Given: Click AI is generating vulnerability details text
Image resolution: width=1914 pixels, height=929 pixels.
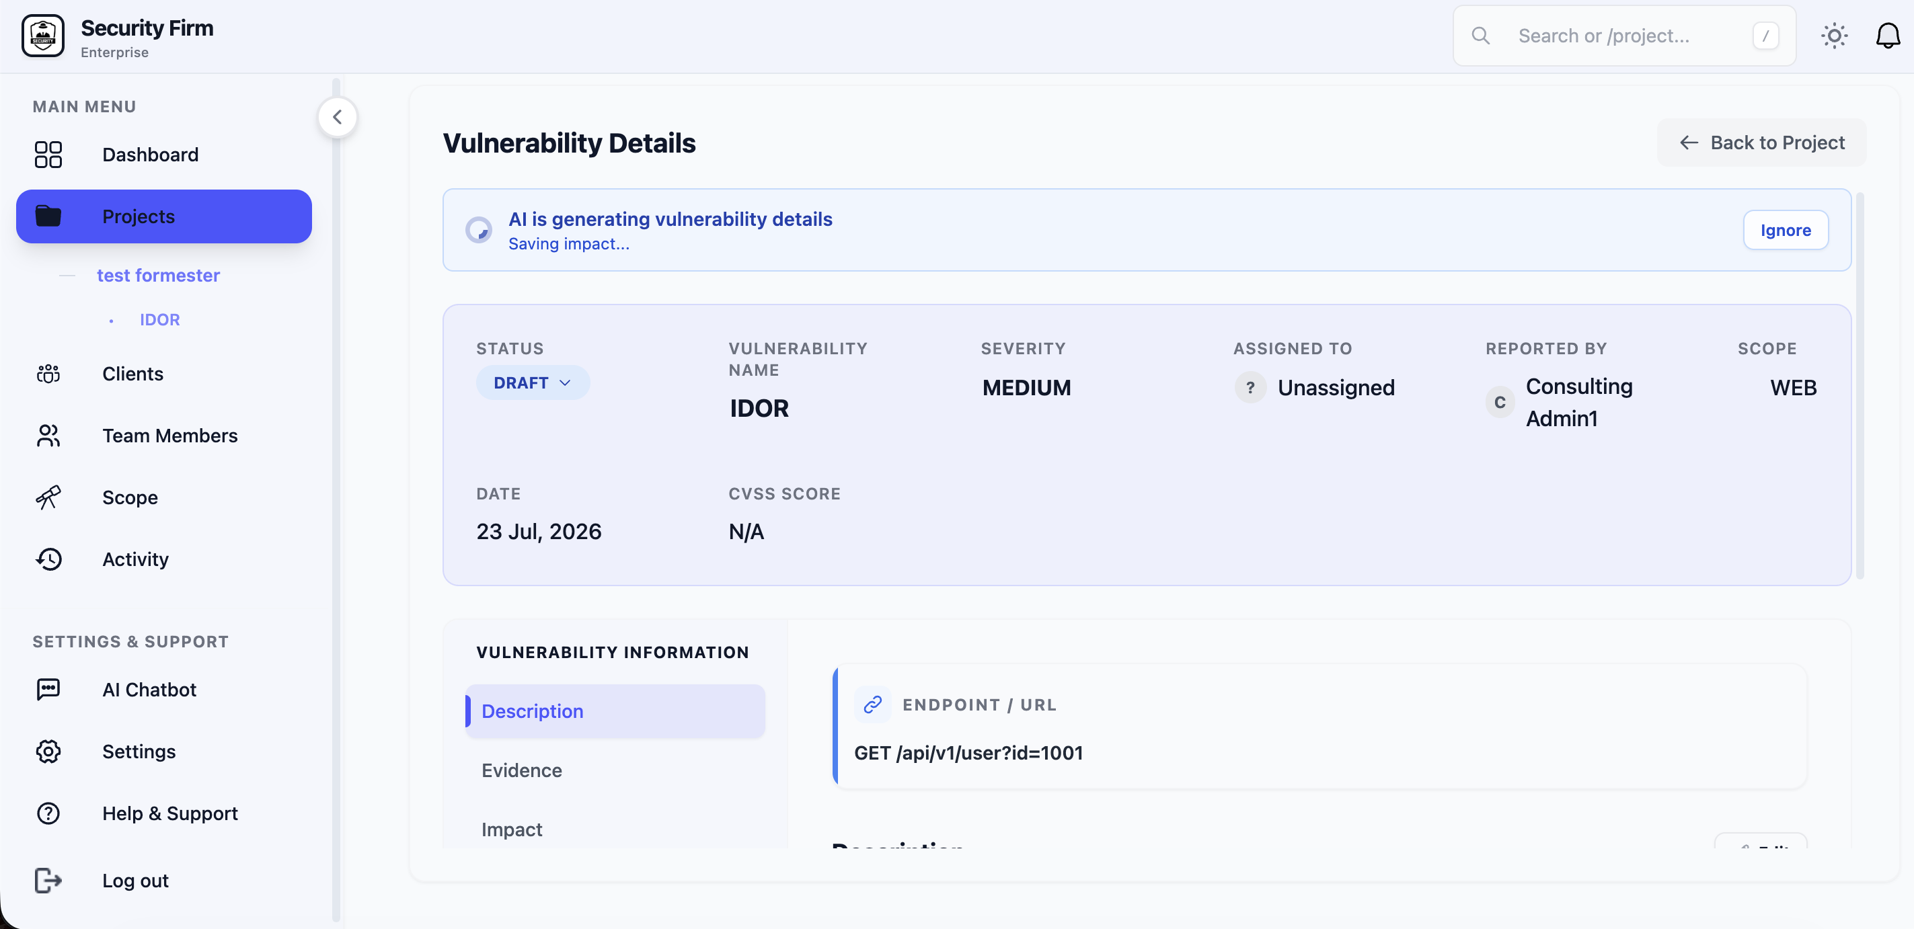Looking at the screenshot, I should [x=669, y=218].
